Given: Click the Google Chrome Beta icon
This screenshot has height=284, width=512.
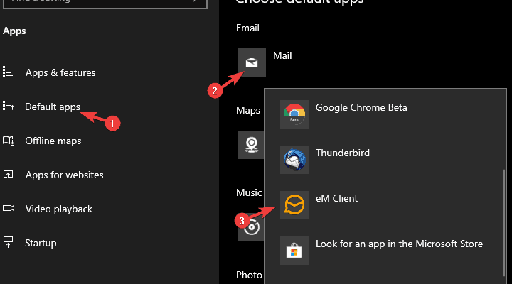Looking at the screenshot, I should [x=294, y=114].
